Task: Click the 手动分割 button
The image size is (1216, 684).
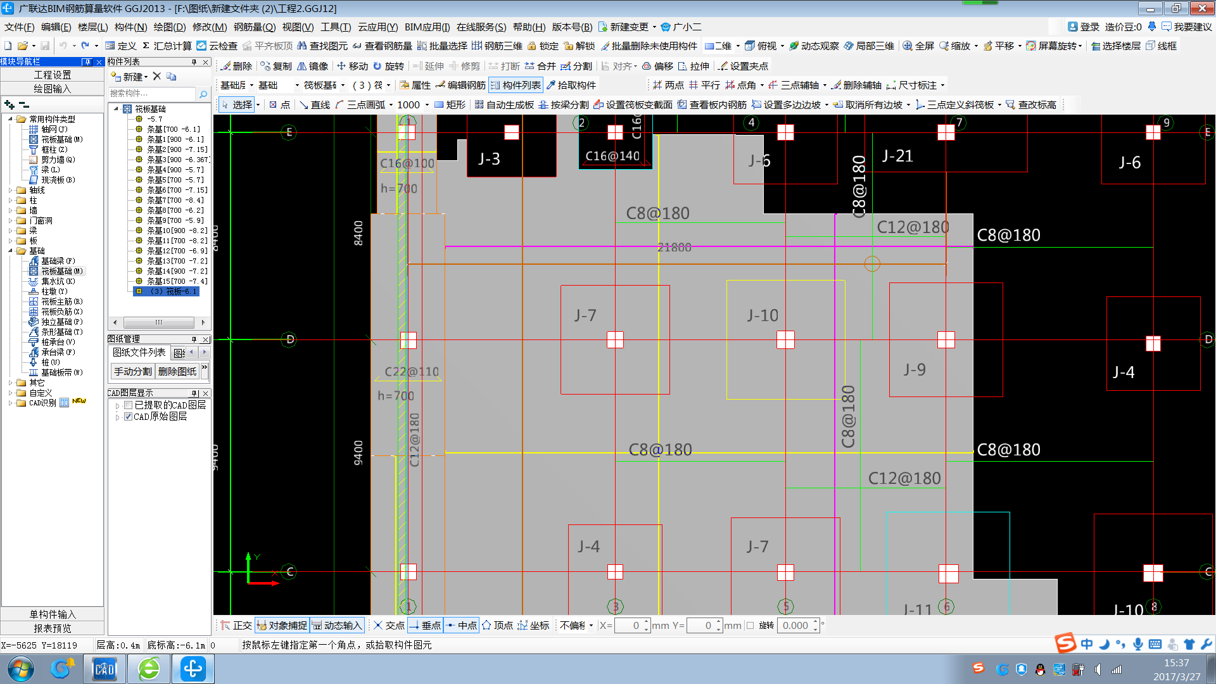Action: pos(132,371)
